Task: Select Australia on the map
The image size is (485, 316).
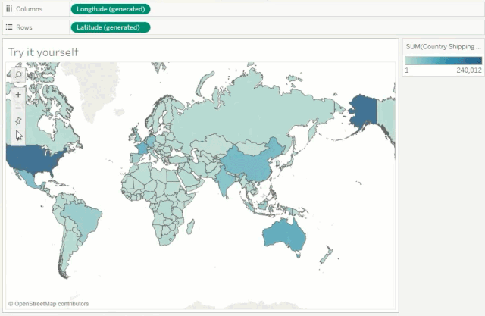Action: tap(284, 235)
